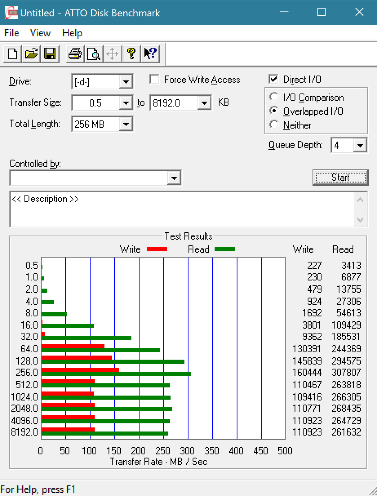The image size is (377, 496).
Task: Click the Test Results group title
Action: pos(188,236)
